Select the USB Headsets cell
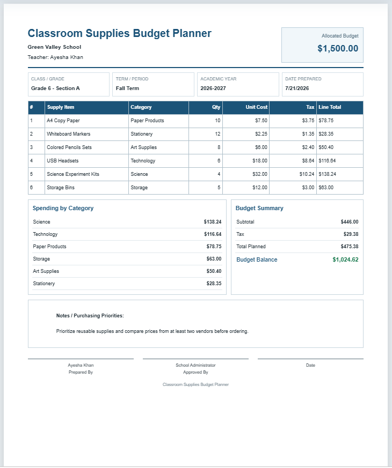Screen dimensions: 392x468 86,161
